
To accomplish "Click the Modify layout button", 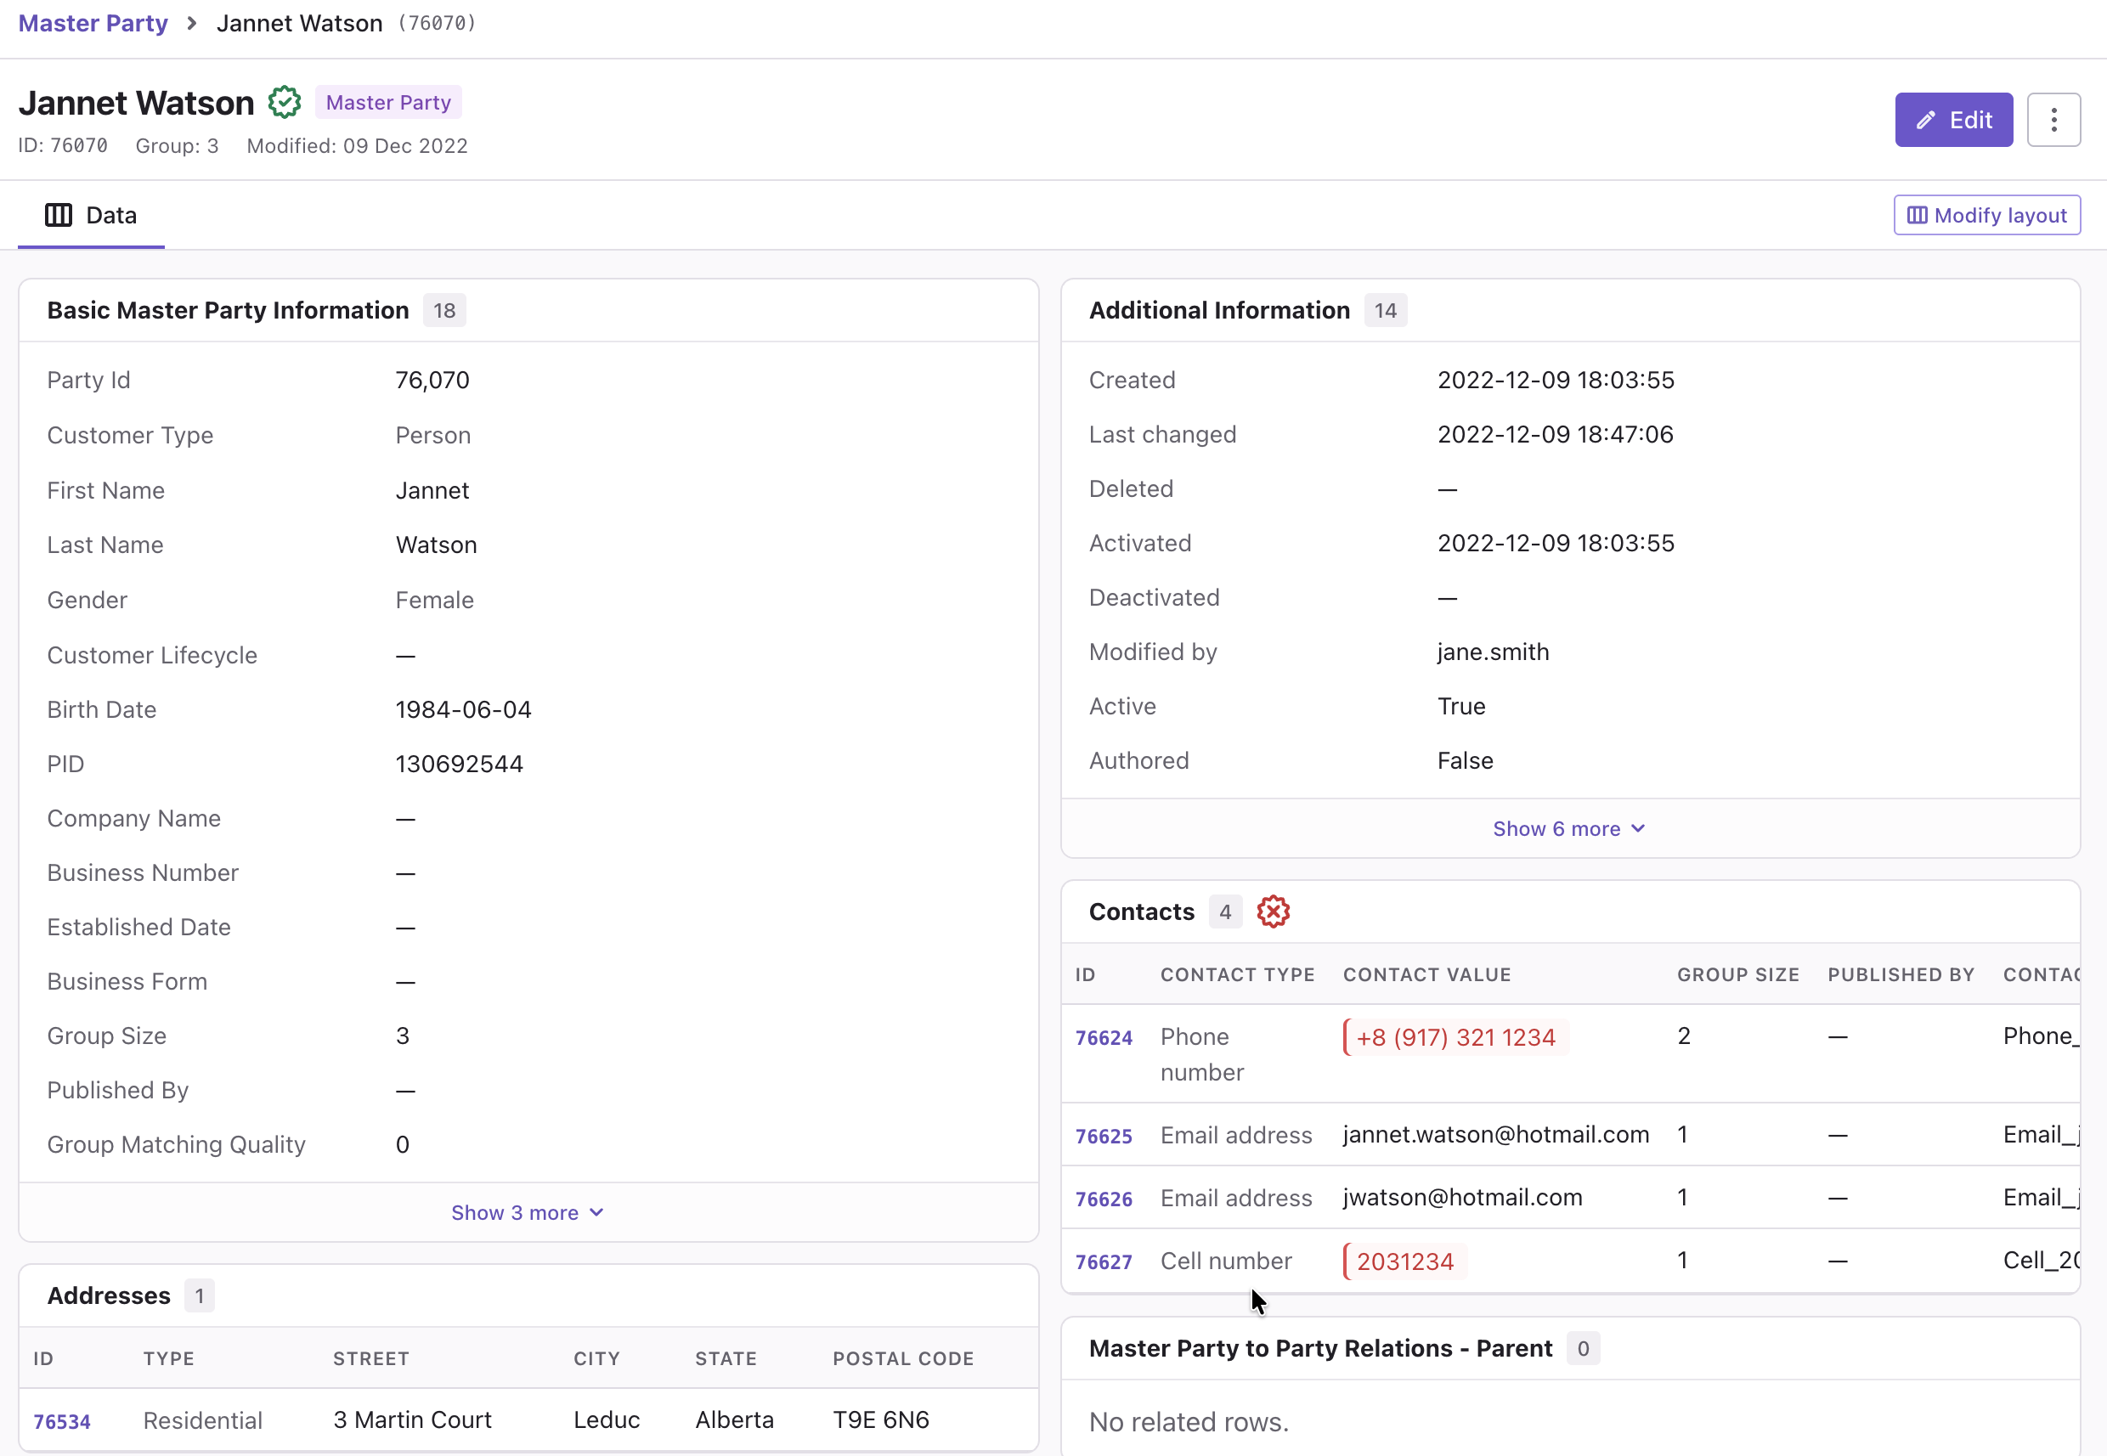I will click(1986, 215).
